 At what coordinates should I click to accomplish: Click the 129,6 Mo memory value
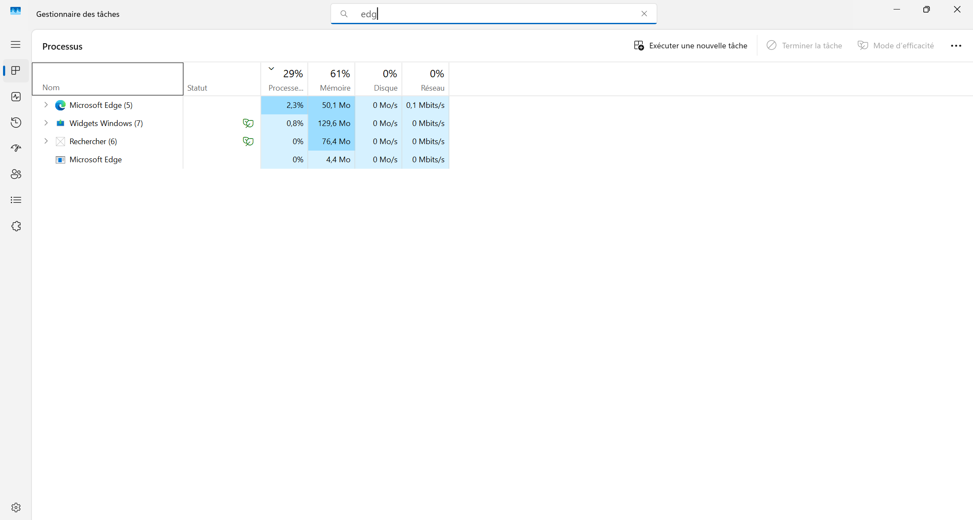point(334,123)
